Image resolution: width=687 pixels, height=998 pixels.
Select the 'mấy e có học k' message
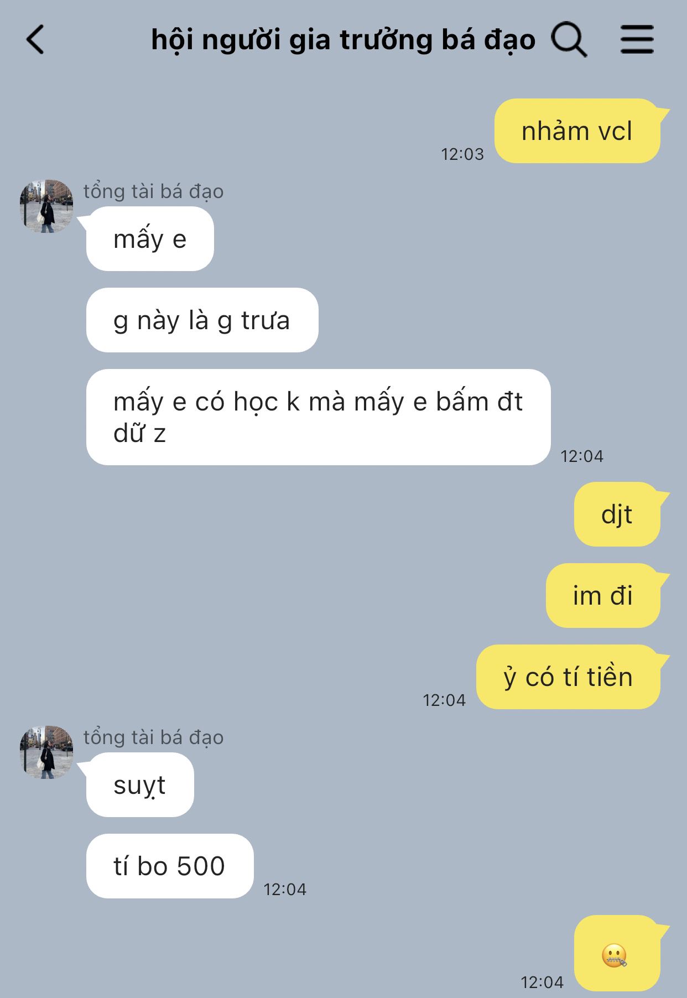coord(319,417)
